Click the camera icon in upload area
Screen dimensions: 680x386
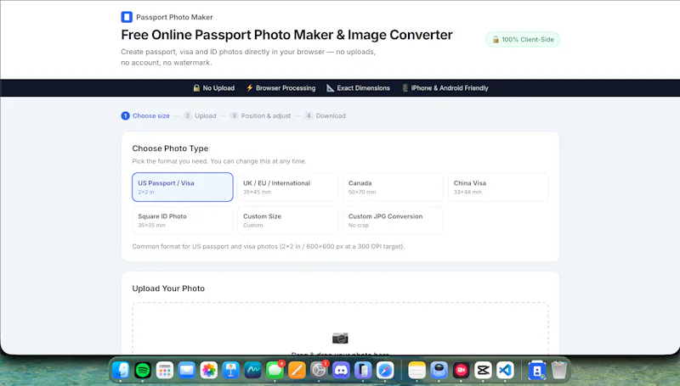tap(340, 338)
